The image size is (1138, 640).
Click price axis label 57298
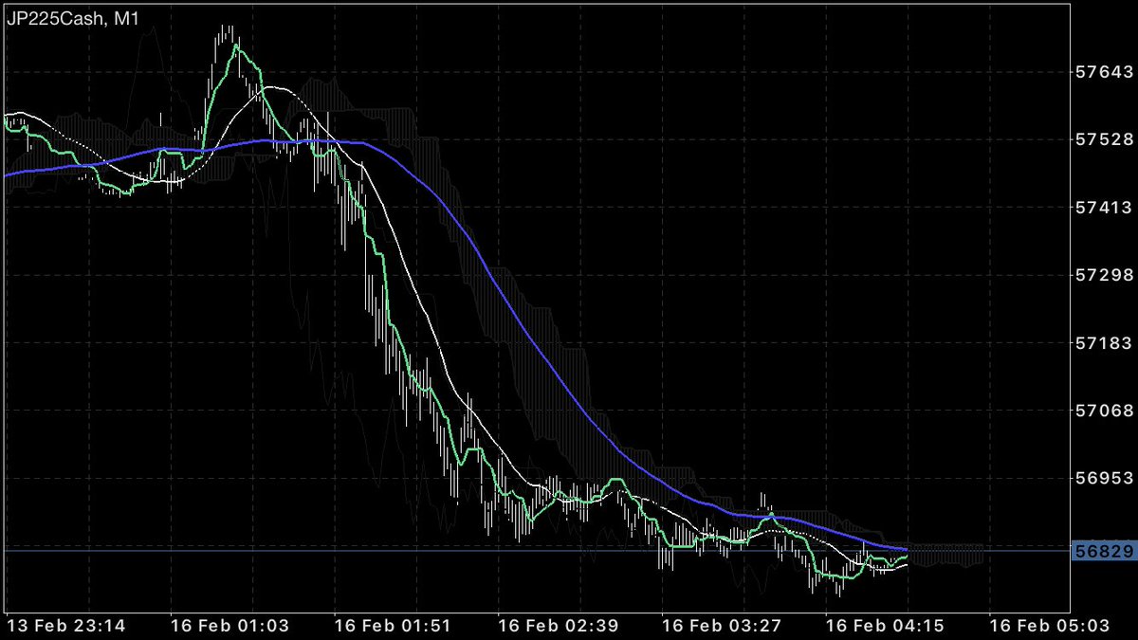tap(1106, 276)
